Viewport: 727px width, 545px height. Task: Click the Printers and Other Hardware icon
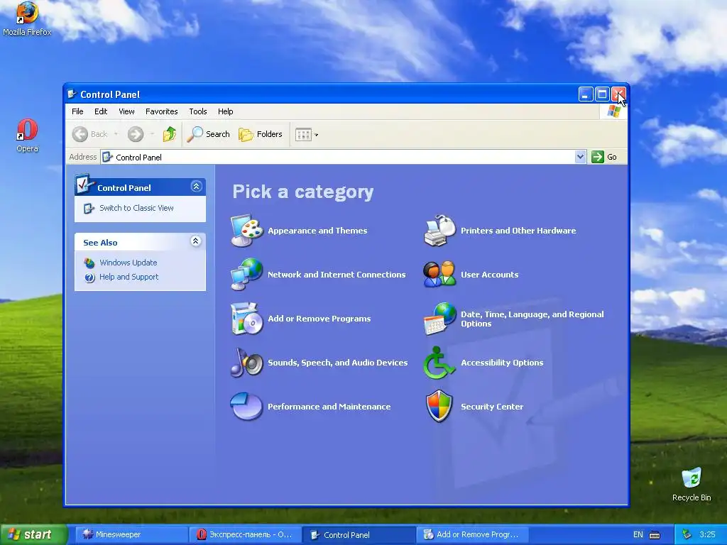pyautogui.click(x=440, y=231)
